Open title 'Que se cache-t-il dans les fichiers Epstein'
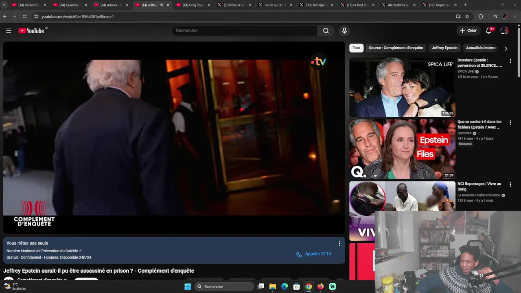 coord(479,125)
